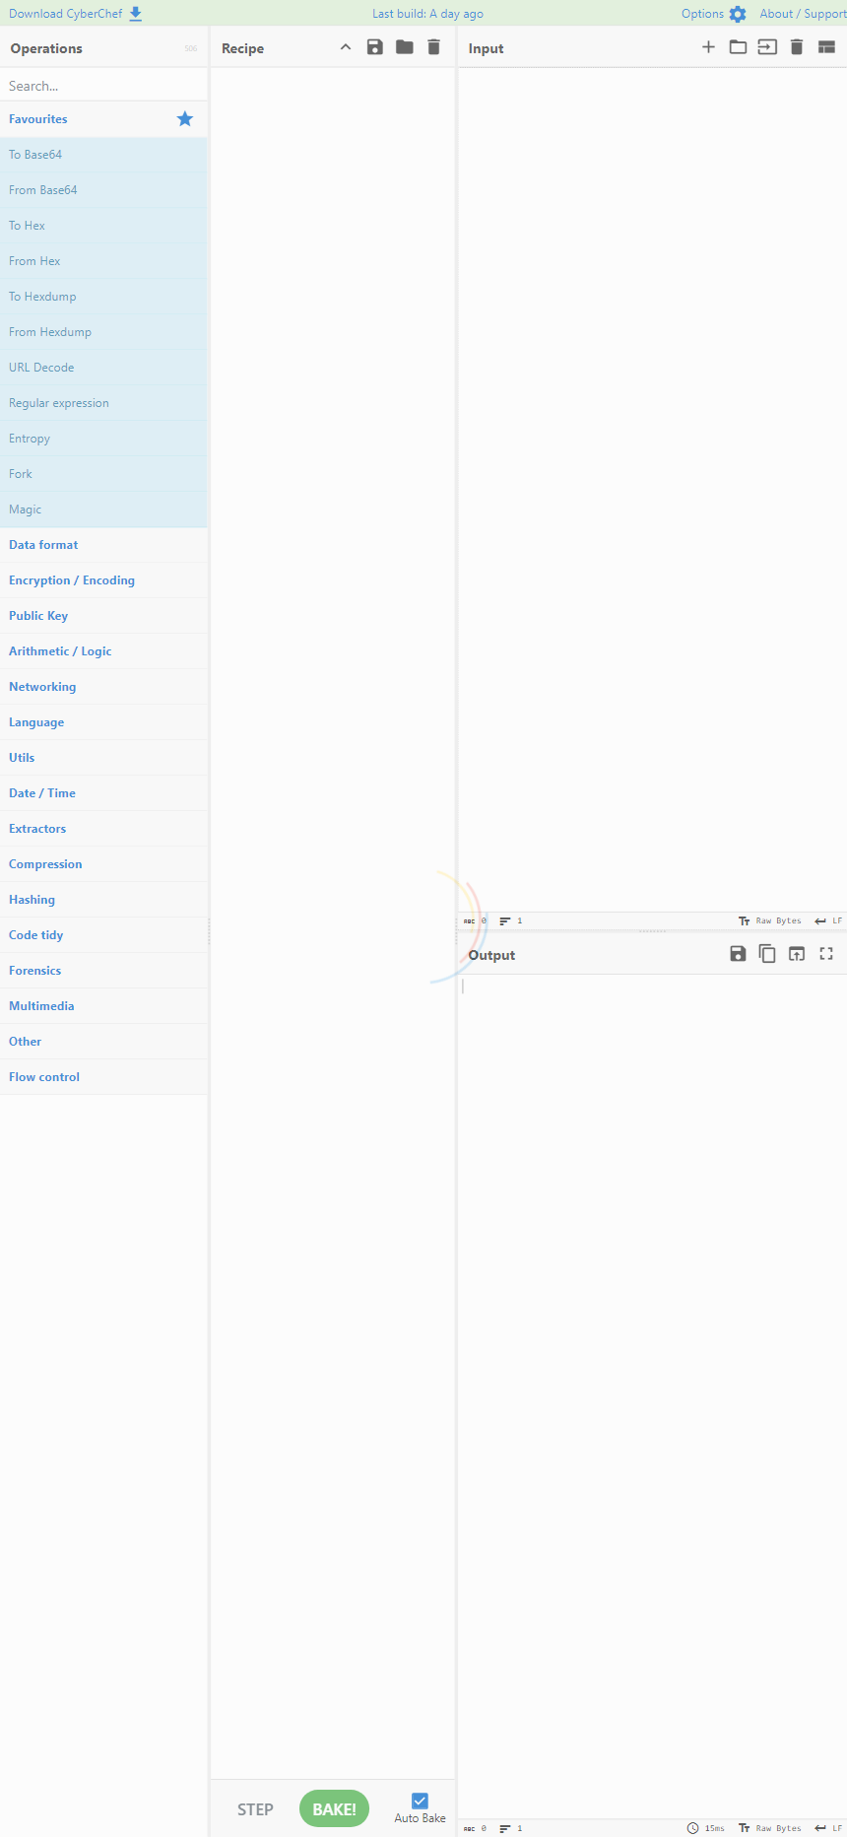The width and height of the screenshot is (847, 1837).
Task: Clear the recipe with its trash icon
Action: click(434, 47)
